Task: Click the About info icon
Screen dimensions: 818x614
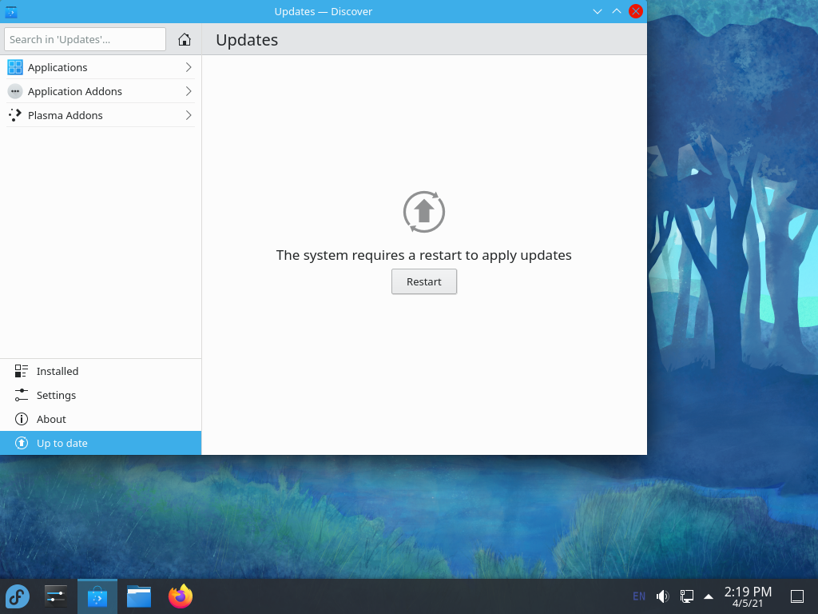Action: (x=22, y=419)
